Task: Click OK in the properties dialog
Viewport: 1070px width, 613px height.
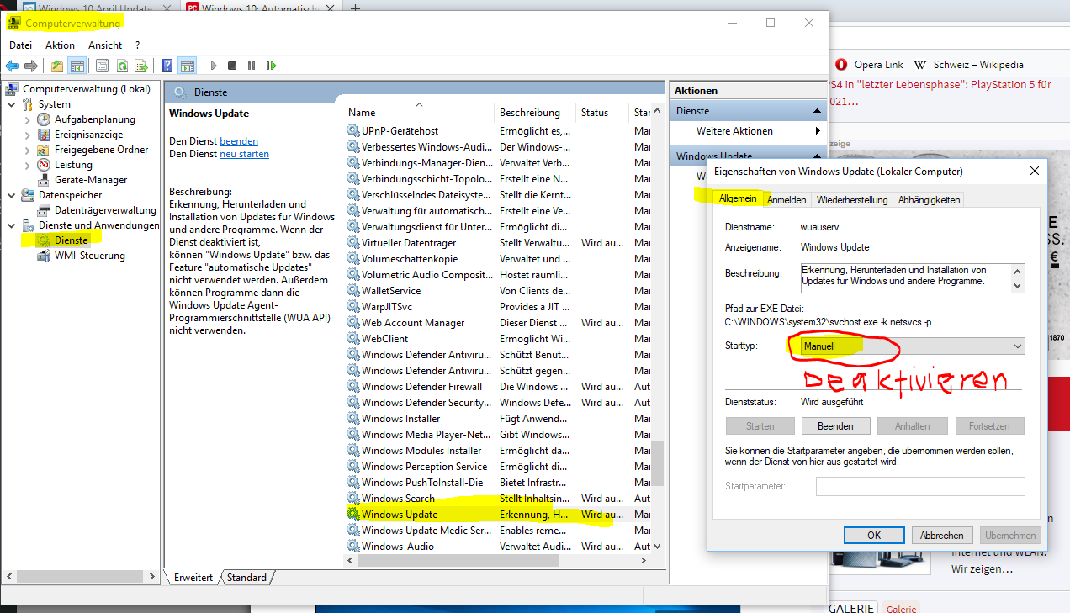Action: click(x=874, y=535)
